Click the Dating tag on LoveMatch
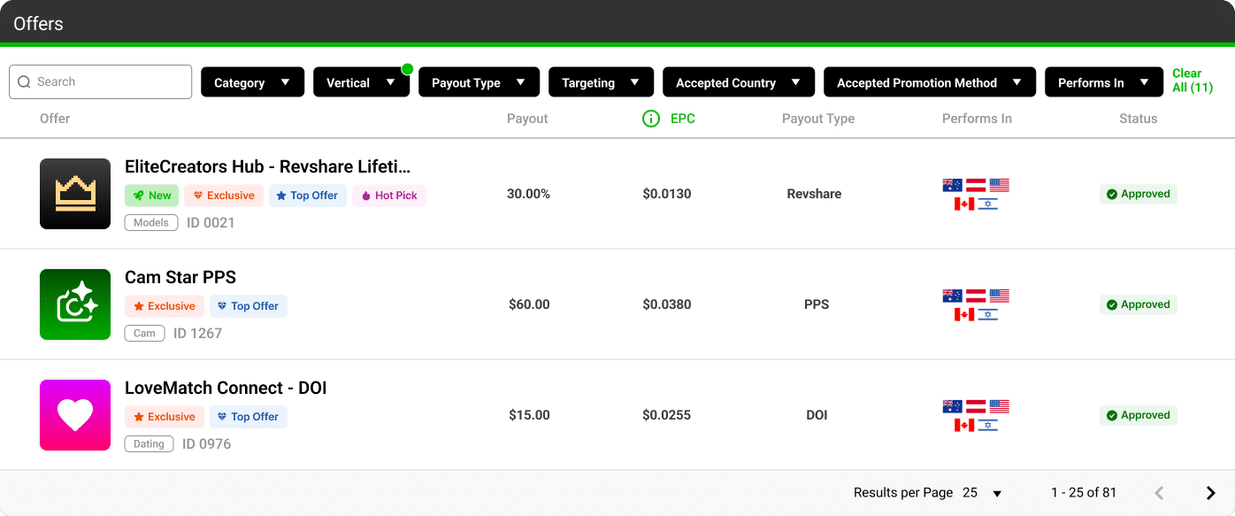1235x516 pixels. coord(149,444)
